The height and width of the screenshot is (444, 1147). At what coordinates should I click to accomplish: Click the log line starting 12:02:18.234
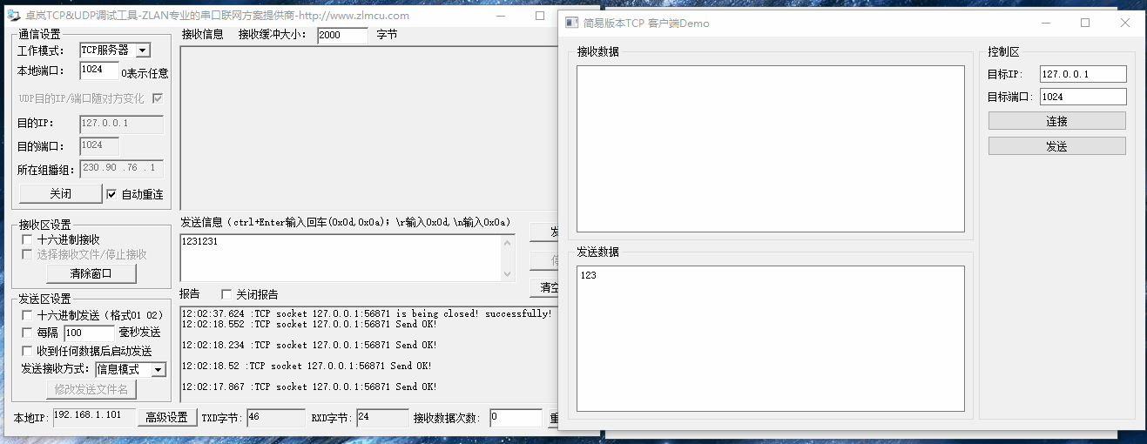(309, 345)
